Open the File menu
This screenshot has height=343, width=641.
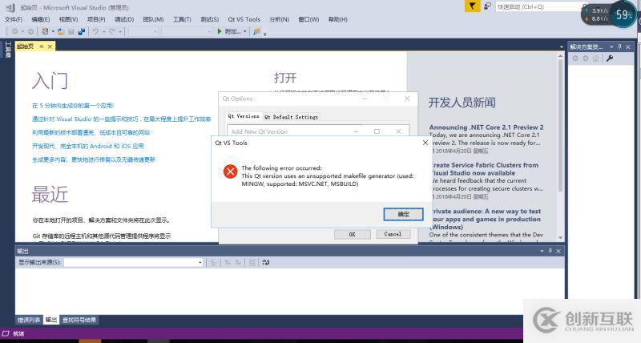click(x=13, y=19)
